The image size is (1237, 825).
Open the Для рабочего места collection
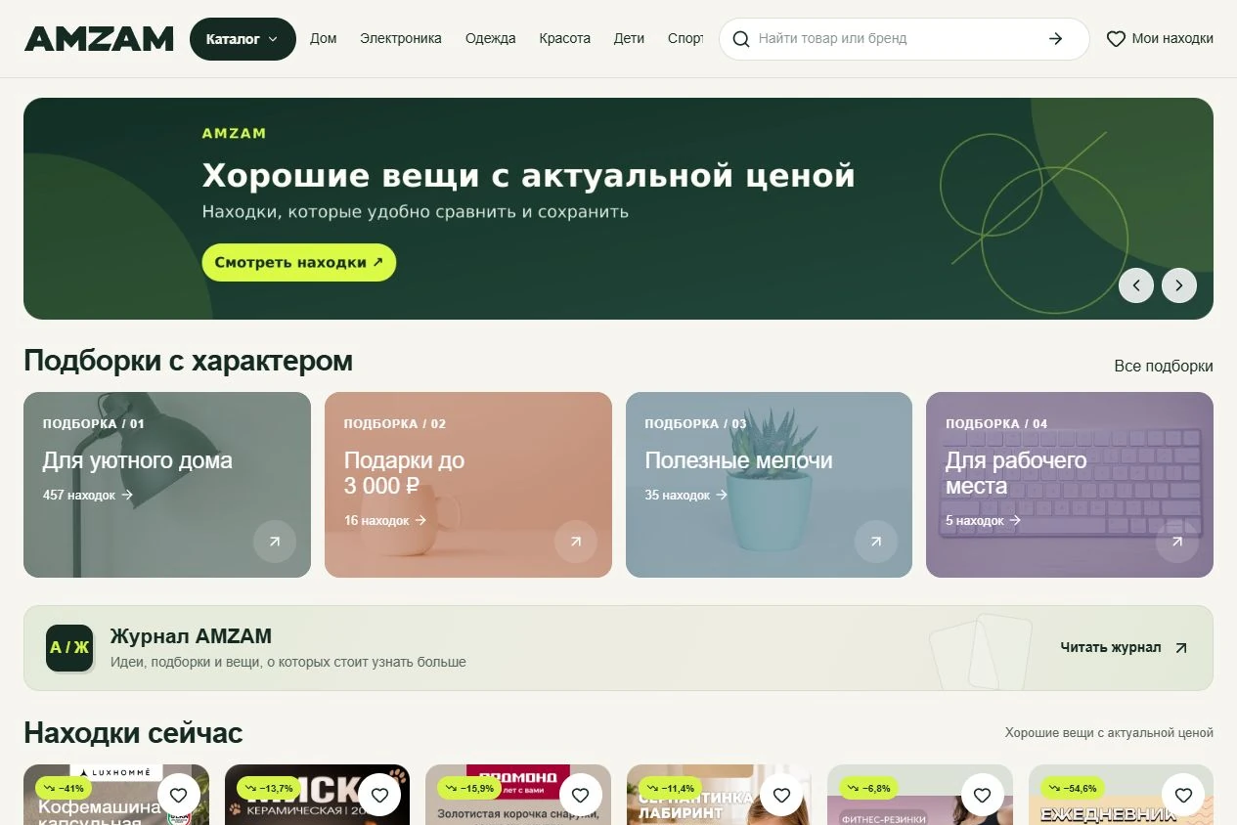tap(1070, 485)
